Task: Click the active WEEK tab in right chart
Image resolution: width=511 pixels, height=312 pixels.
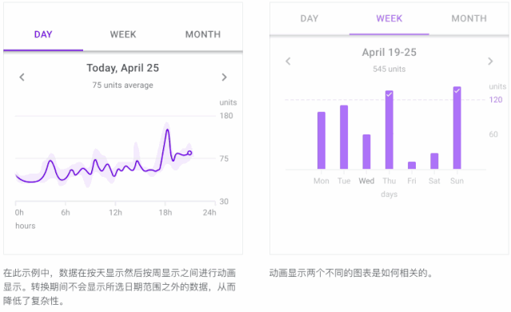Action: (389, 18)
